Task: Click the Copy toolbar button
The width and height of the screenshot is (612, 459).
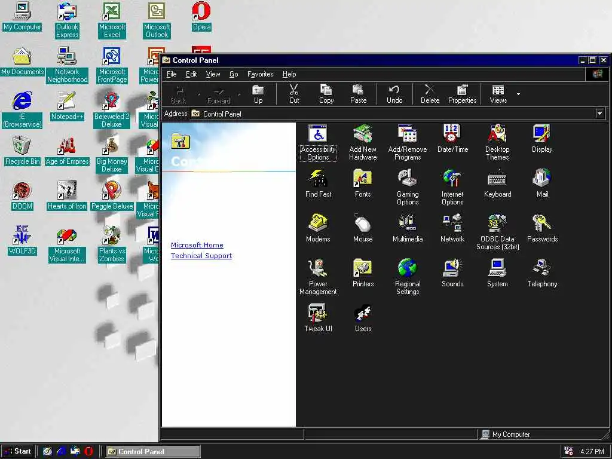Action: 326,94
